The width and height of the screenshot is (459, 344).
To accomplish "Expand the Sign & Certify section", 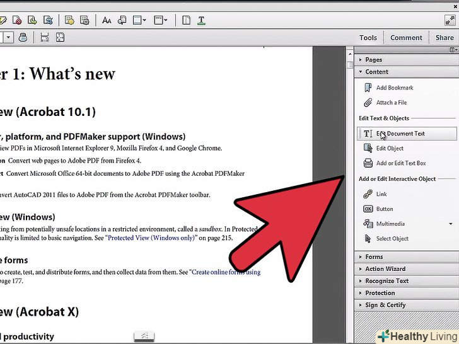I will tap(406, 305).
